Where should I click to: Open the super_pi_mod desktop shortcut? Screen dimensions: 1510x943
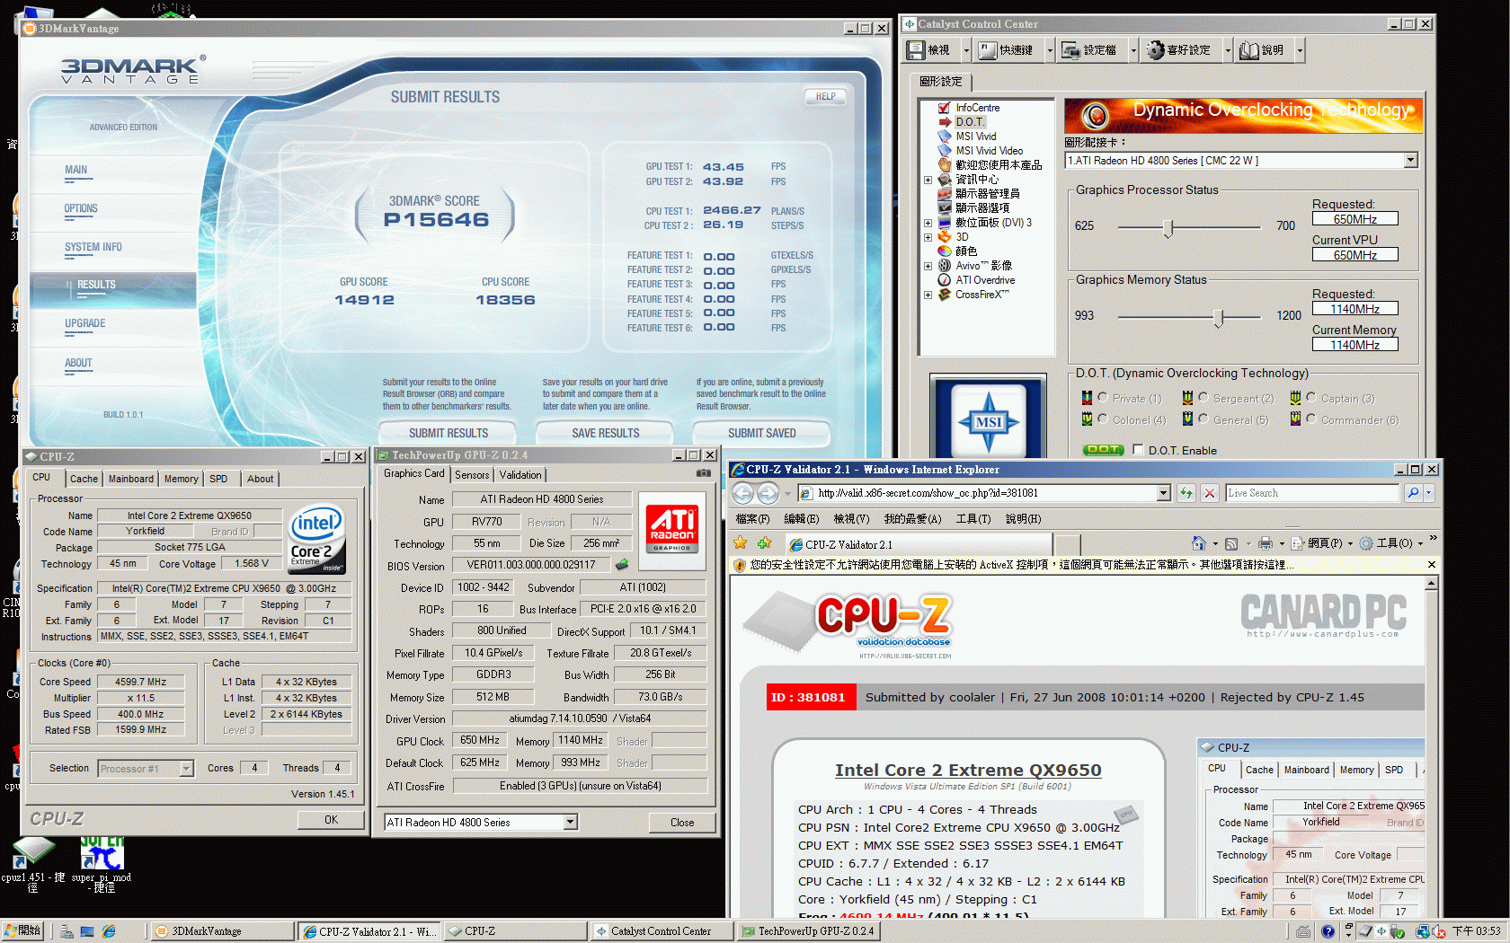pyautogui.click(x=102, y=863)
